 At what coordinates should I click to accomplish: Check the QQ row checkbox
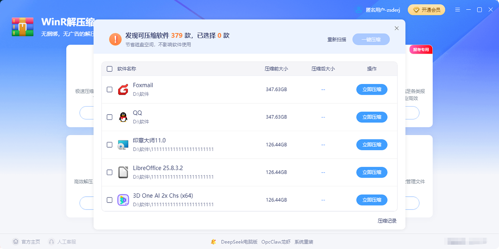(109, 117)
